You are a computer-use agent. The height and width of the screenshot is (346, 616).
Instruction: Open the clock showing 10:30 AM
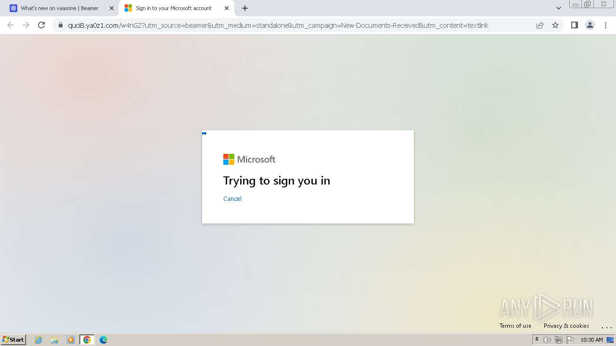(591, 340)
